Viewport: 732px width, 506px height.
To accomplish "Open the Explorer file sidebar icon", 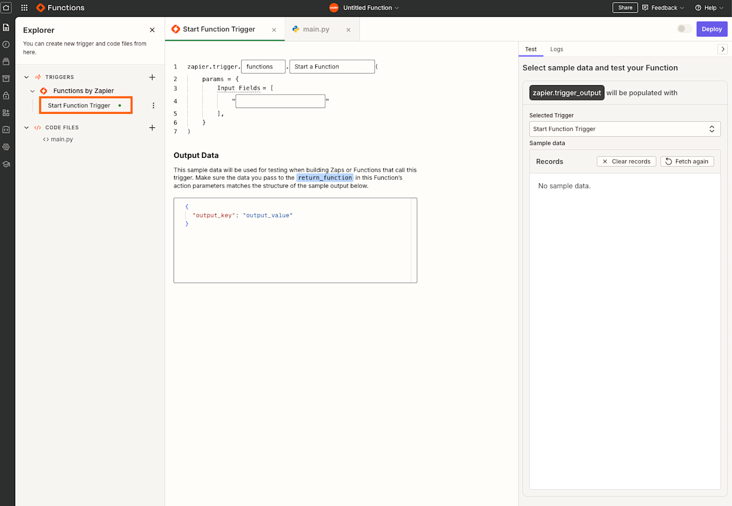I will pos(6,27).
